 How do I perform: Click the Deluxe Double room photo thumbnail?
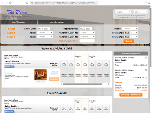click(40, 75)
